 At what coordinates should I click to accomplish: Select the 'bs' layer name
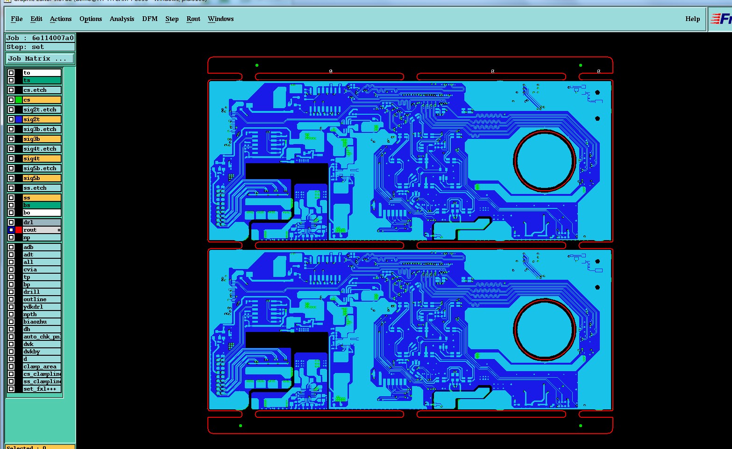click(x=42, y=205)
